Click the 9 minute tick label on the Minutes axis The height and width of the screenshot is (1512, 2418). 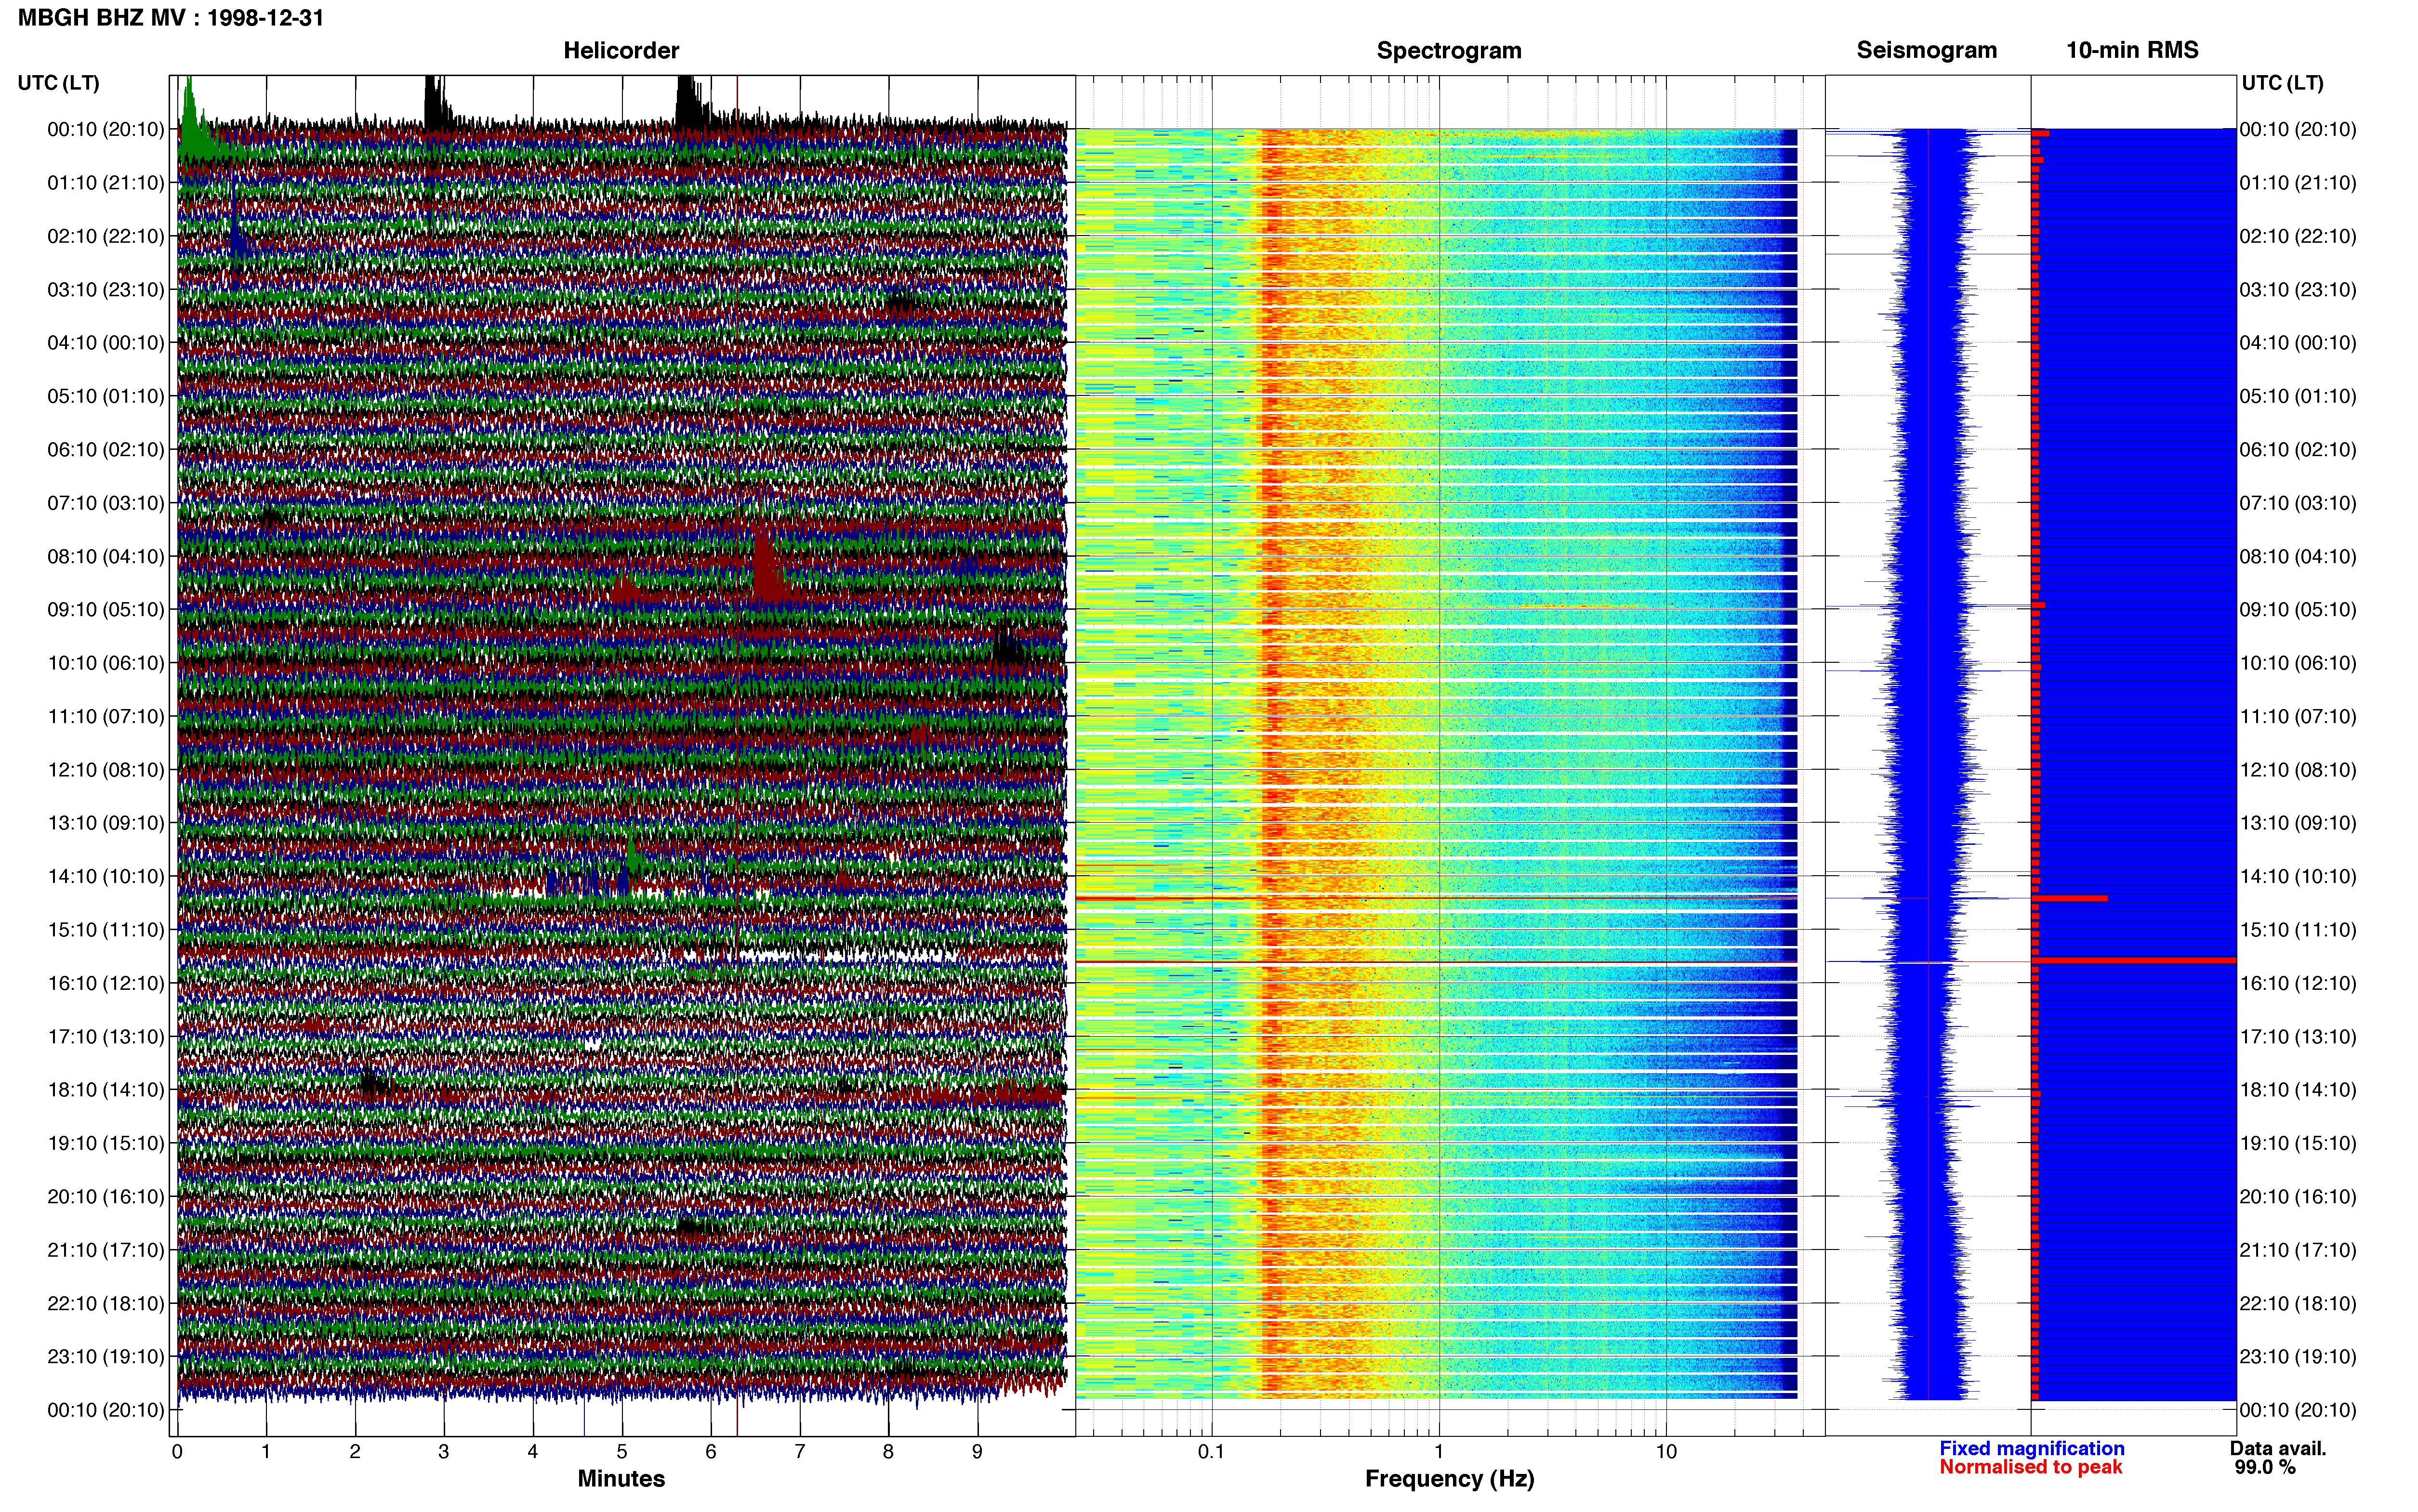pos(977,1452)
